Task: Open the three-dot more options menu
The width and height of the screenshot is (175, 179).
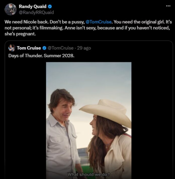Action: click(168, 6)
